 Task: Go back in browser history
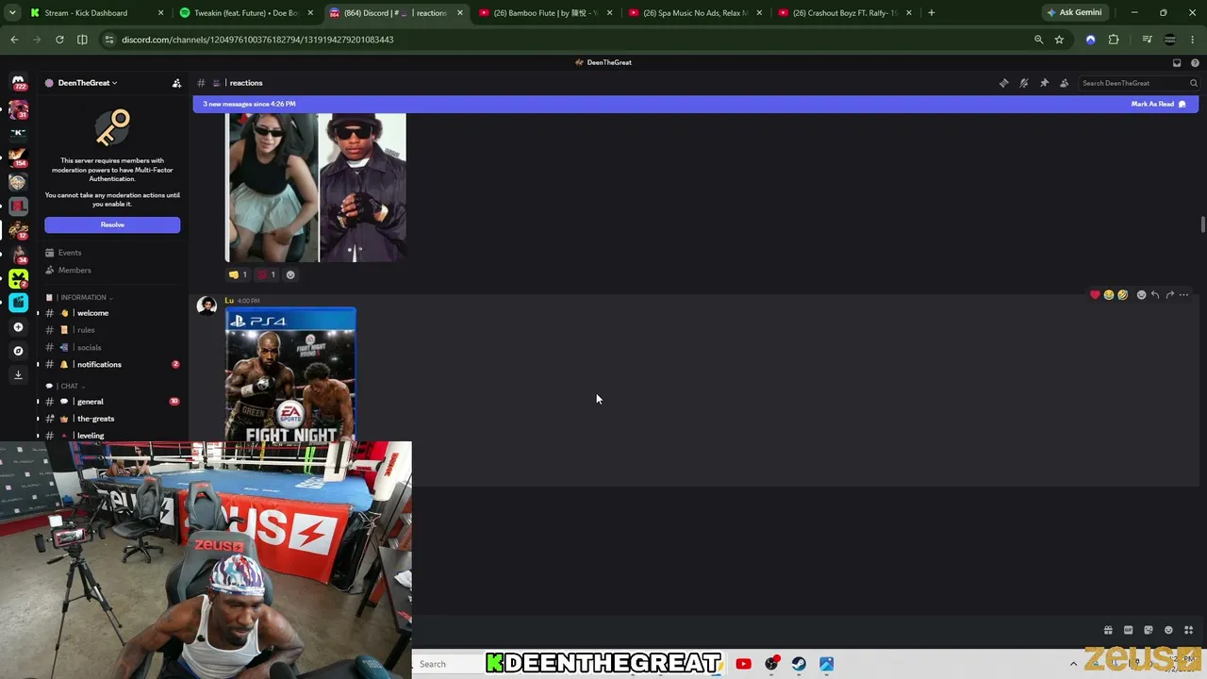coord(14,40)
